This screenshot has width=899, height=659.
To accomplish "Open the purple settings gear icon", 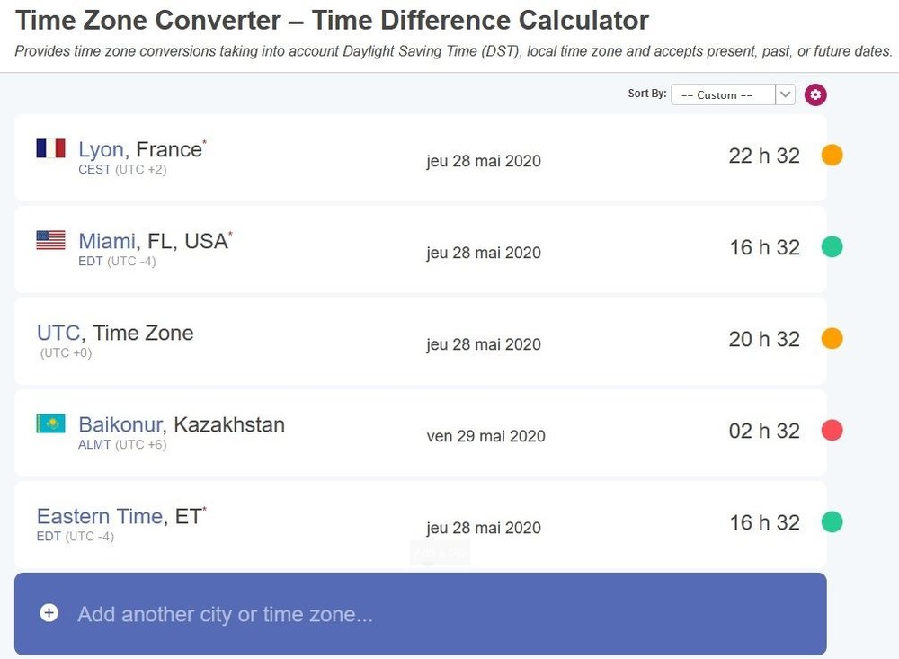I will pyautogui.click(x=815, y=94).
